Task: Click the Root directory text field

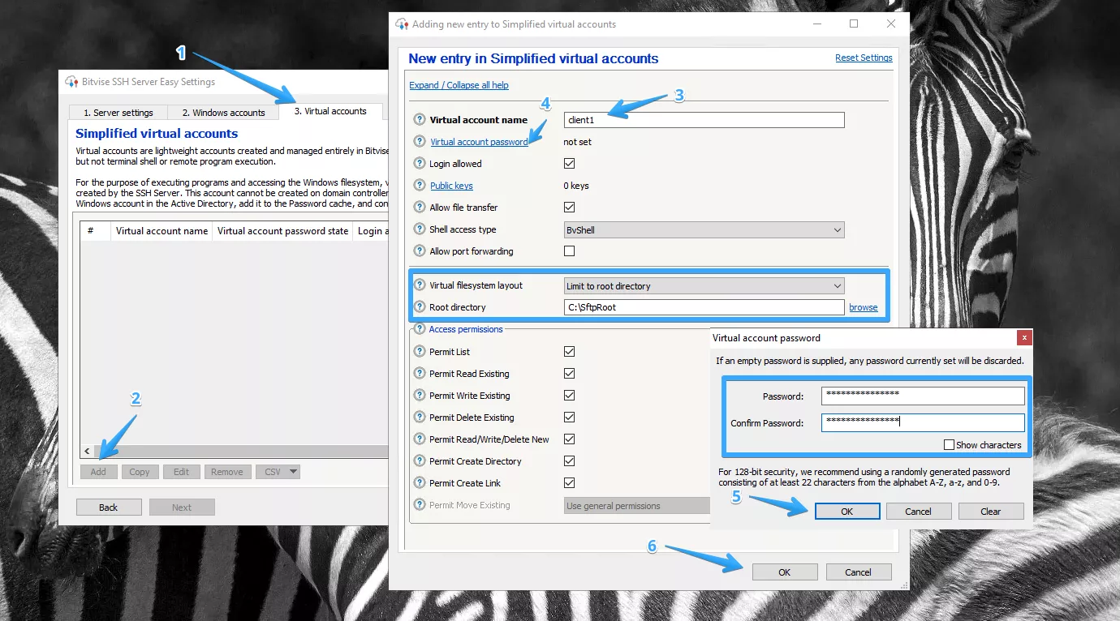Action: pyautogui.click(x=704, y=307)
